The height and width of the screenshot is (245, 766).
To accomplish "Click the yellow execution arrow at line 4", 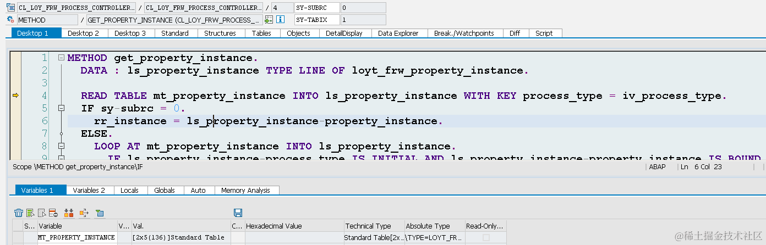I will pyautogui.click(x=15, y=96).
